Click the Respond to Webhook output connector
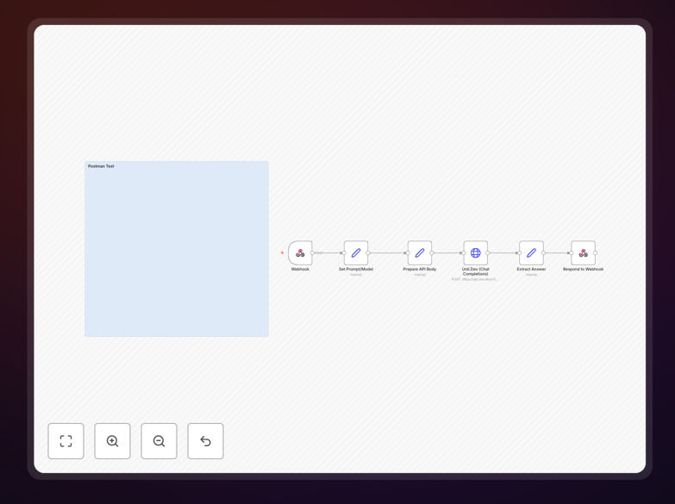Image resolution: width=675 pixels, height=504 pixels. (596, 253)
